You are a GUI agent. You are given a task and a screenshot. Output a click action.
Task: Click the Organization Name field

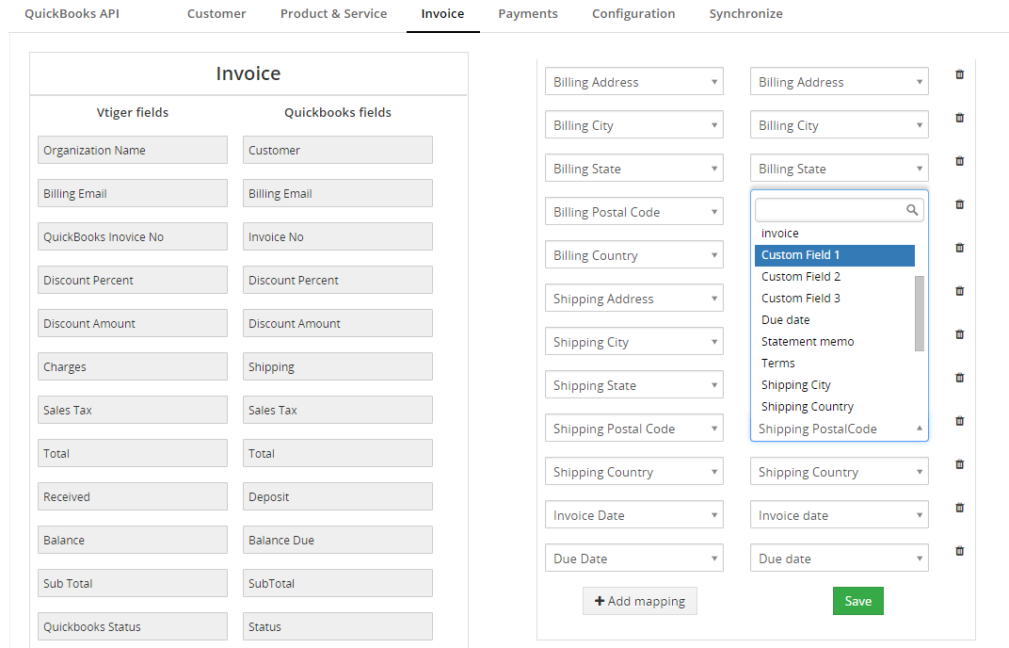133,150
